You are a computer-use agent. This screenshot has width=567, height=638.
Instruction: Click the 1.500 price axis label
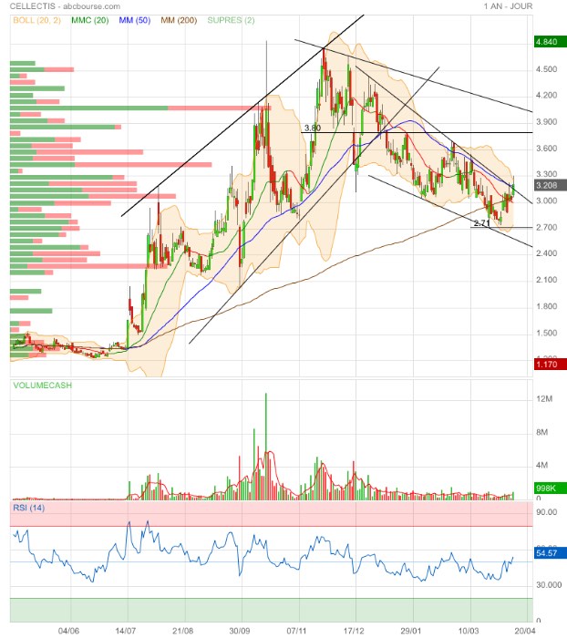tap(547, 333)
